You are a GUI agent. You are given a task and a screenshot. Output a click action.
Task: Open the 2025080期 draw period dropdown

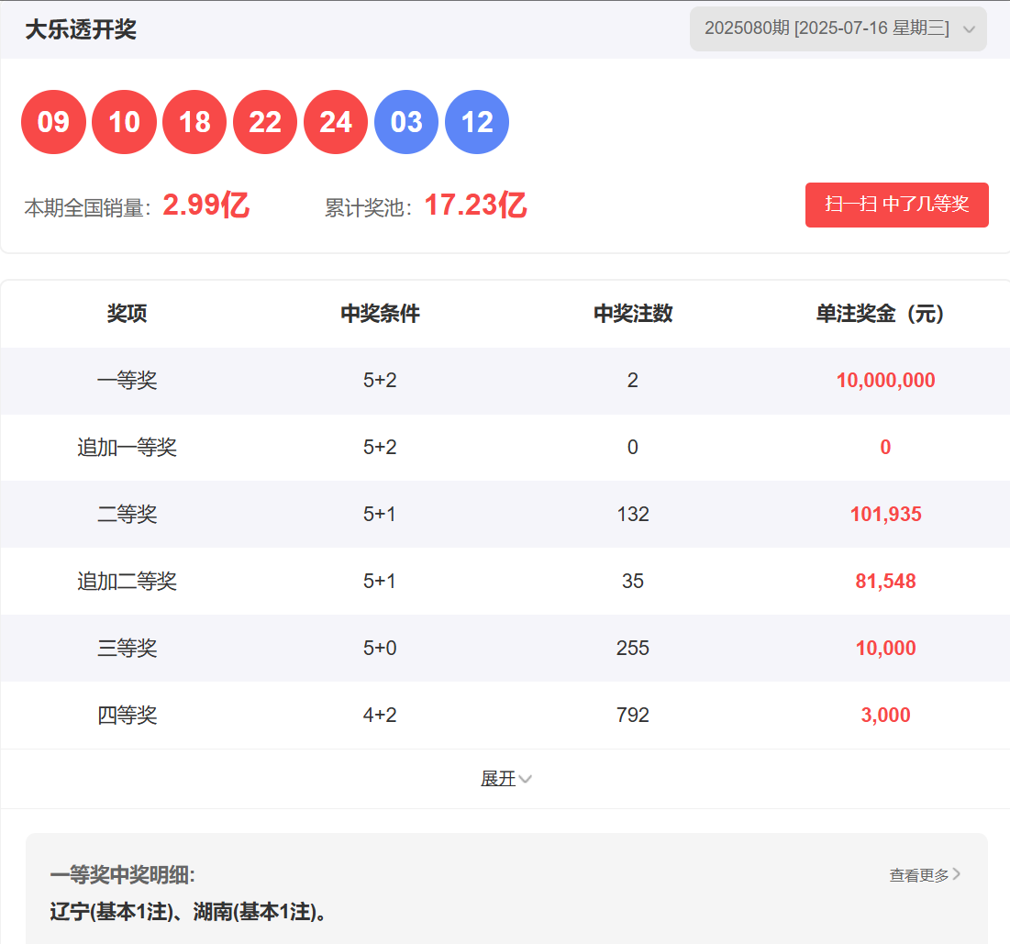pyautogui.click(x=826, y=28)
